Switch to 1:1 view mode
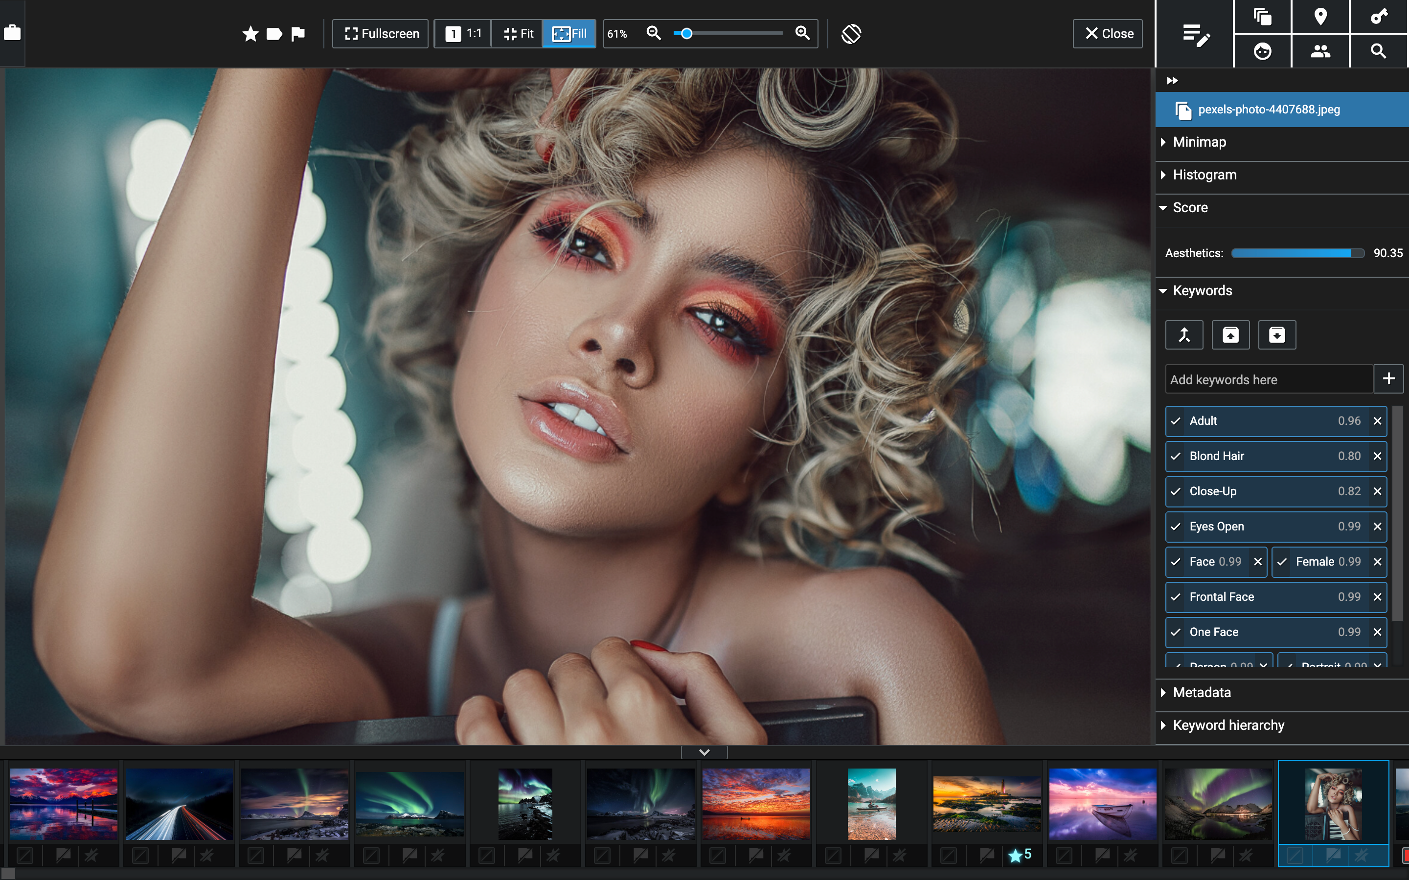 pos(463,34)
